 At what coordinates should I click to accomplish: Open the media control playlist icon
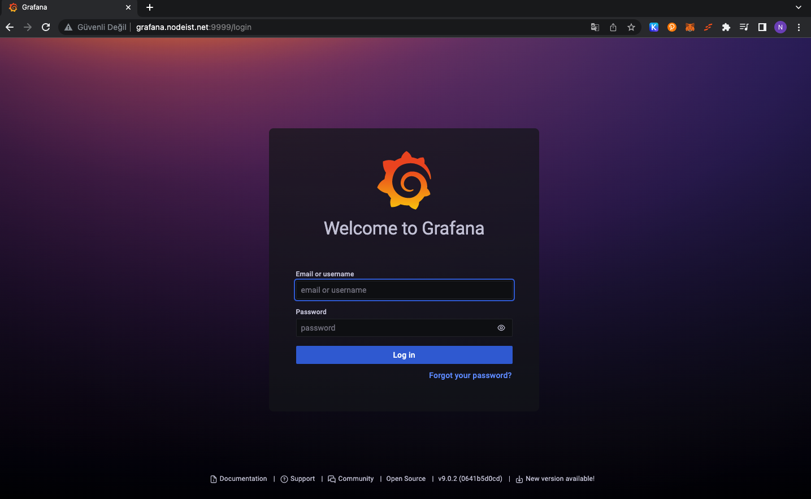point(744,27)
